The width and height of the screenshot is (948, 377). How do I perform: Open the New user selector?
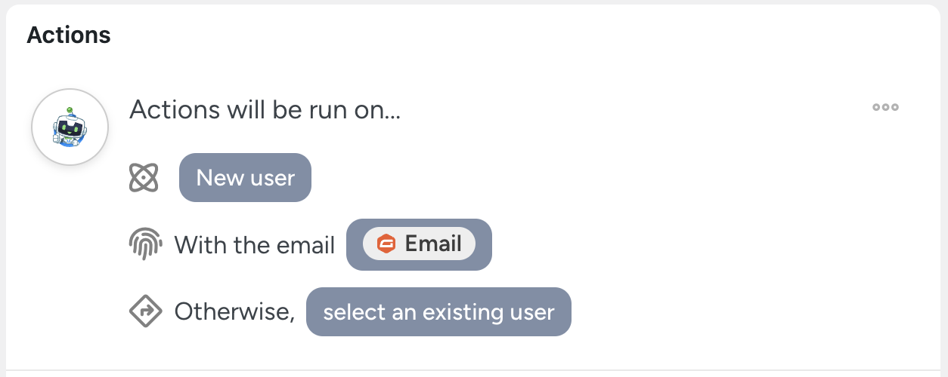click(245, 178)
